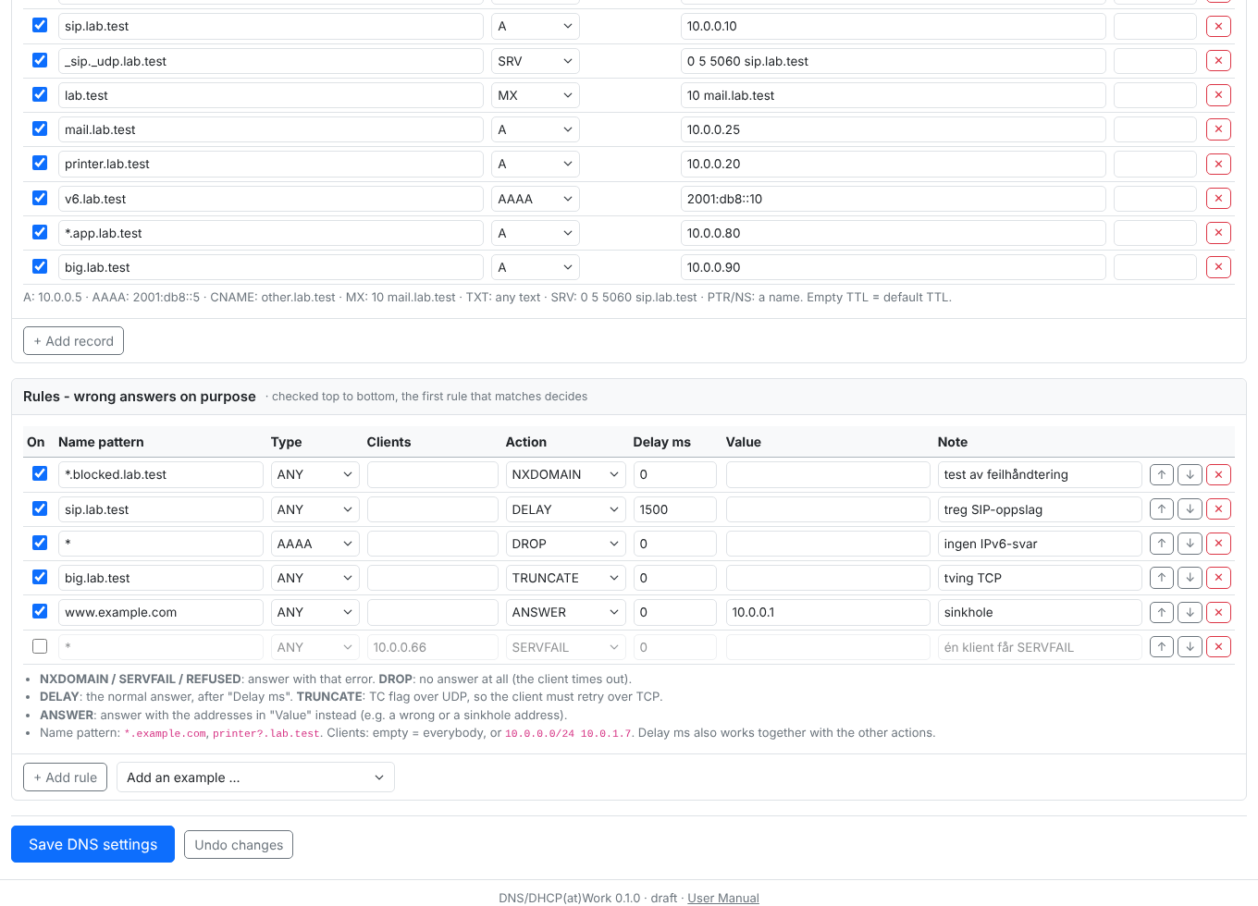Delete the disabled SERVFAIL rule
1258x906 pixels.
[x=1219, y=647]
